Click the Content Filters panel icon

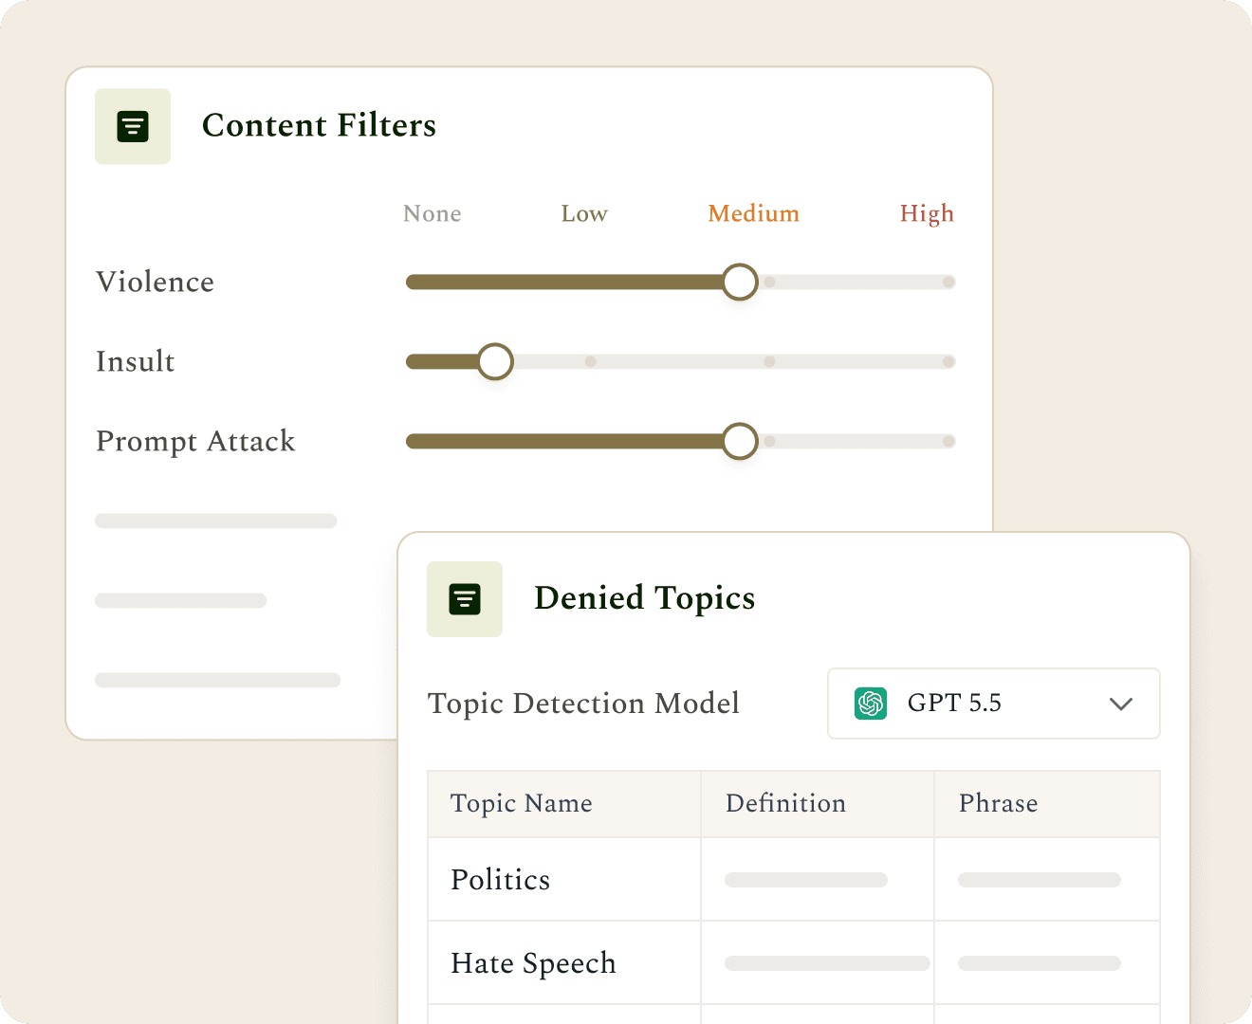click(x=133, y=126)
